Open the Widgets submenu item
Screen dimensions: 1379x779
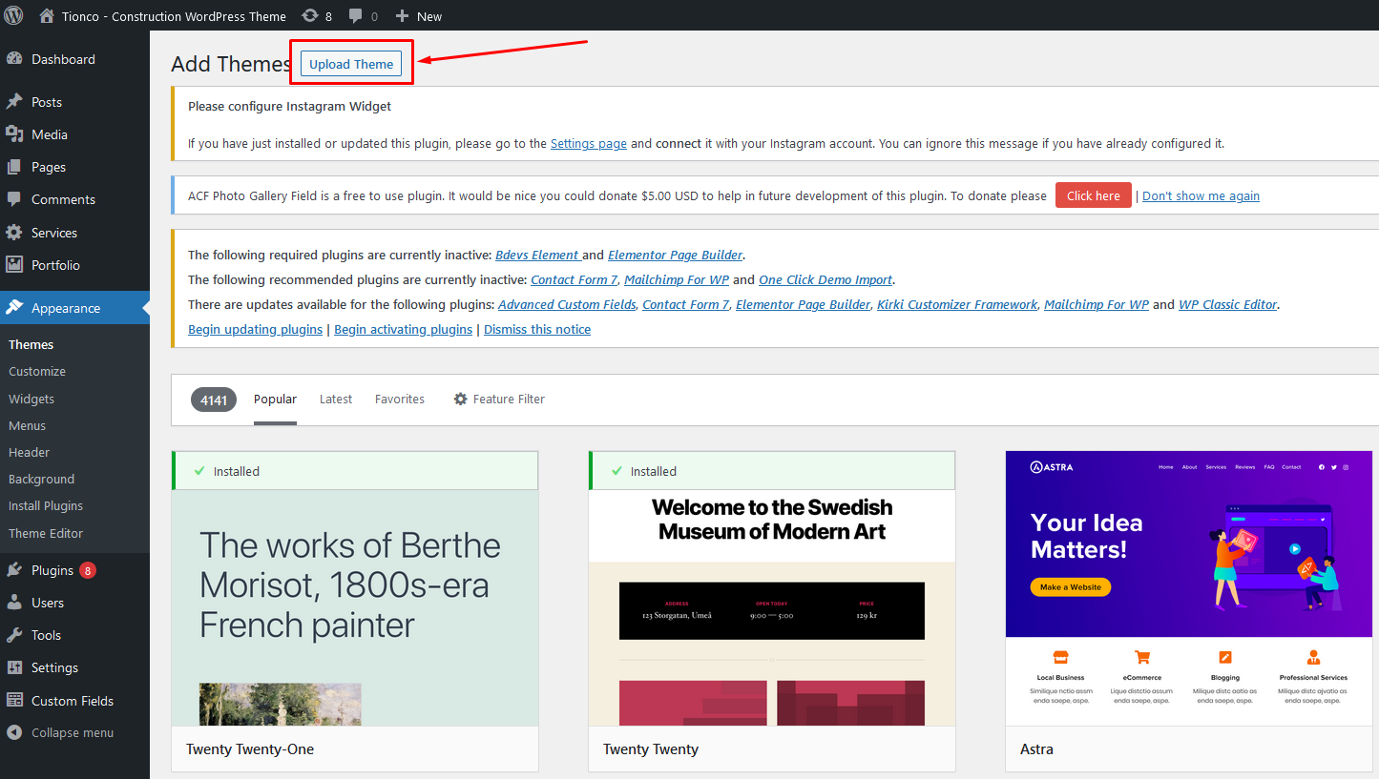tap(31, 399)
